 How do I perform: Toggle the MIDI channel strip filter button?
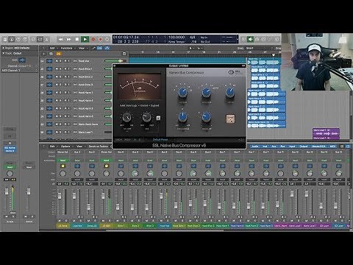[x=332, y=146]
